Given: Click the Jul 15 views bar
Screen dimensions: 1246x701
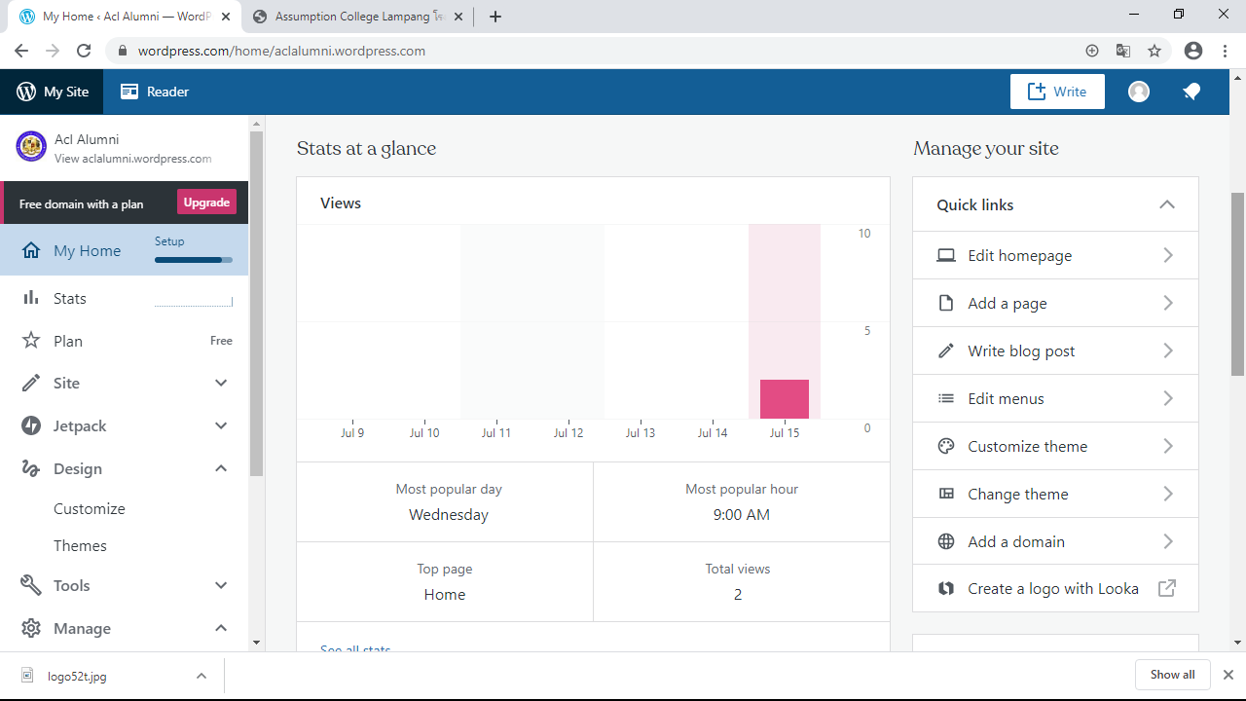Looking at the screenshot, I should pyautogui.click(x=785, y=399).
